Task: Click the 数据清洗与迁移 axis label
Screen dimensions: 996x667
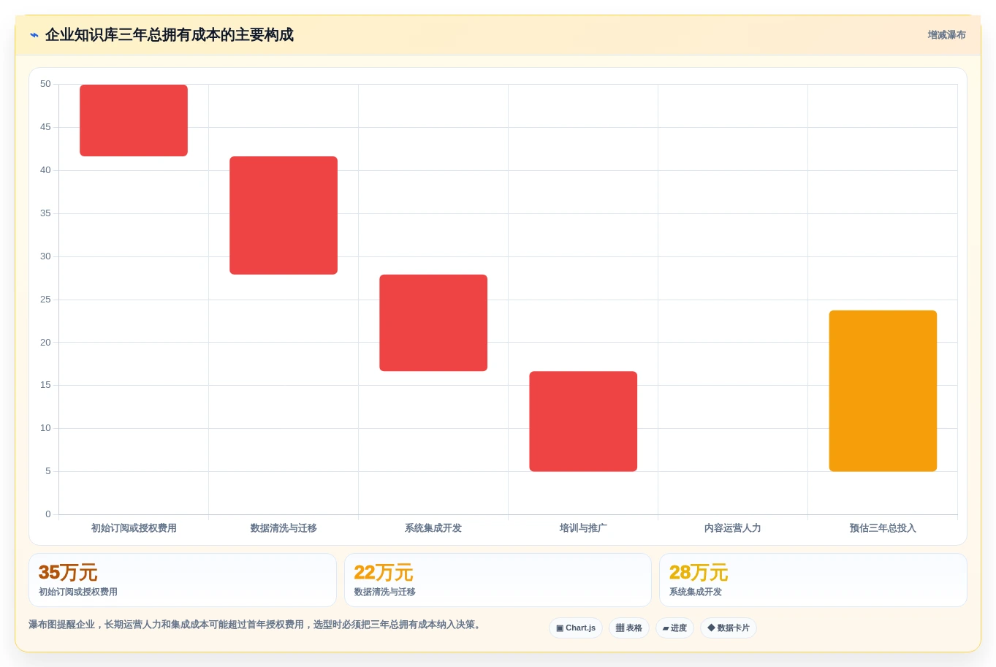Action: click(x=284, y=528)
